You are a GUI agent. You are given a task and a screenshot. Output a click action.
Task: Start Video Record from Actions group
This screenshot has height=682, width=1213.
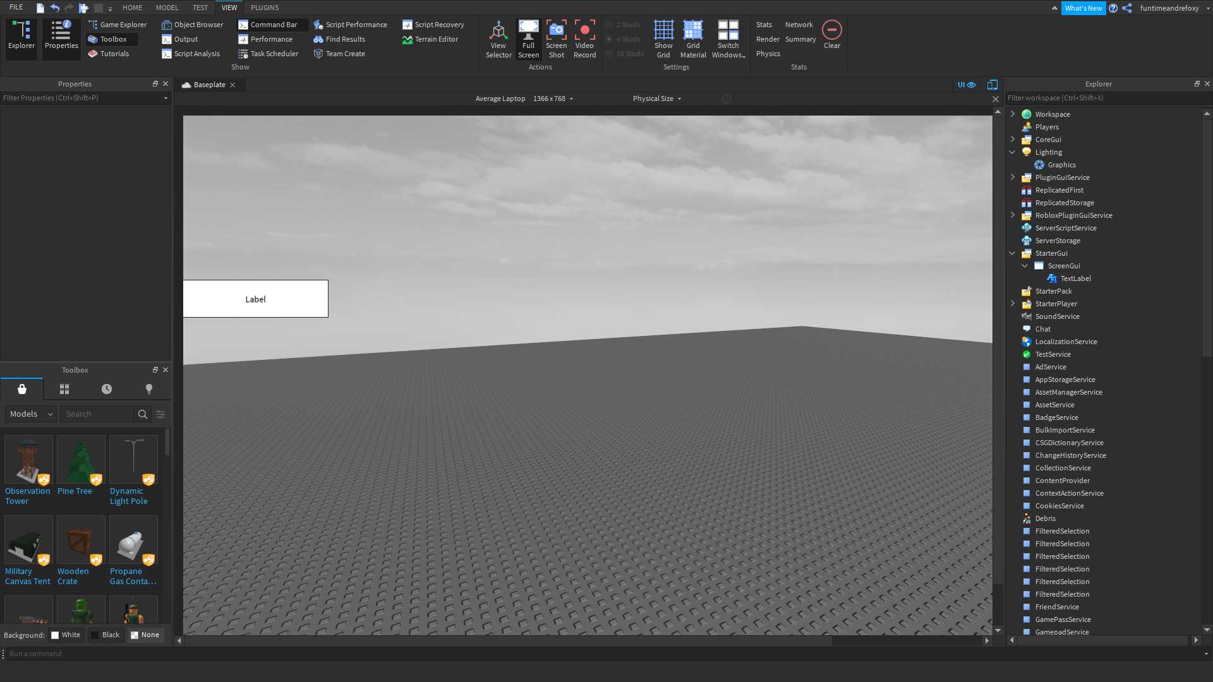584,30
